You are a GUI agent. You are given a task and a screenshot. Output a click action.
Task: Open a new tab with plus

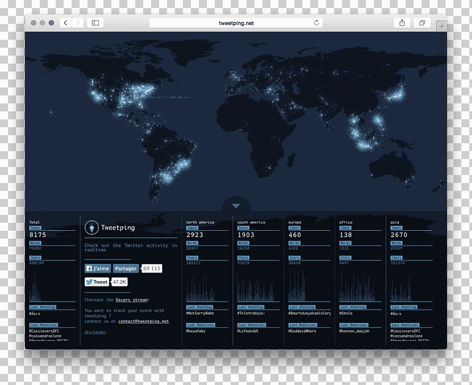coord(441,27)
